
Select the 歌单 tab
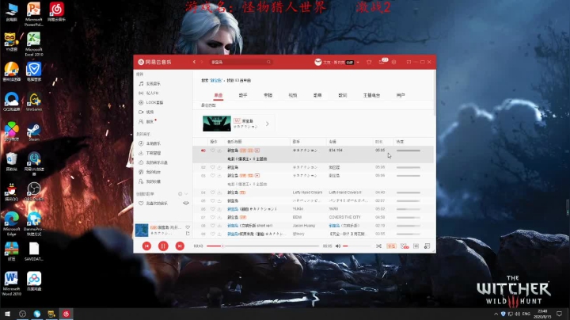(317, 95)
